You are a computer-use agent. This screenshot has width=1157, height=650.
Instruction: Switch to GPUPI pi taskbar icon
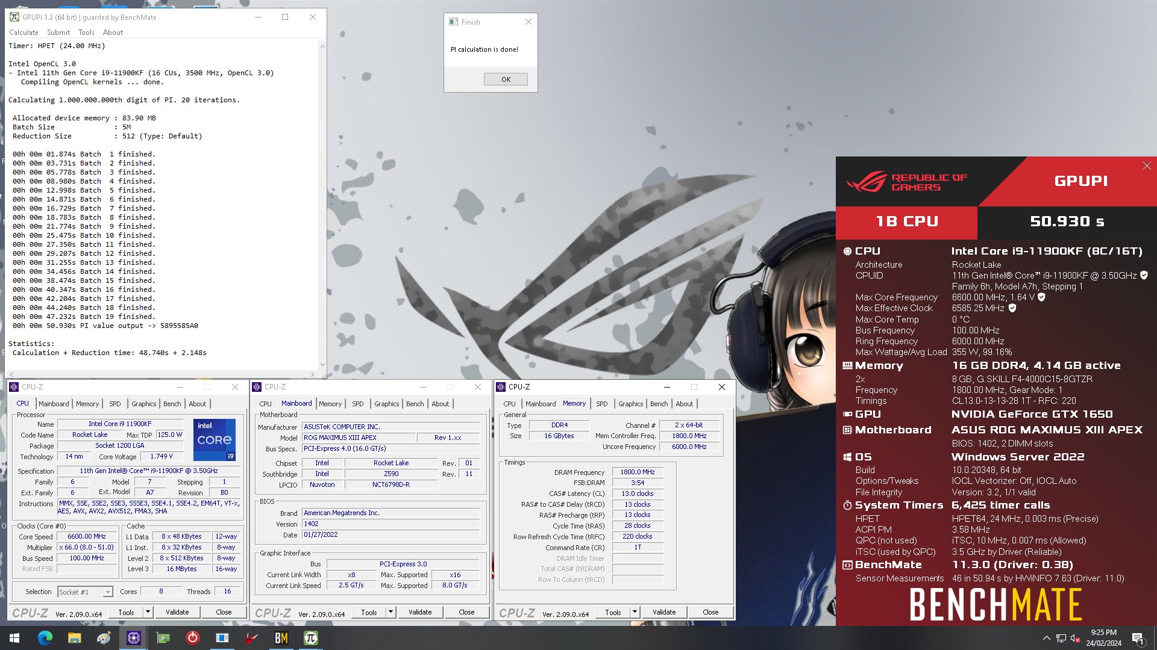point(310,638)
